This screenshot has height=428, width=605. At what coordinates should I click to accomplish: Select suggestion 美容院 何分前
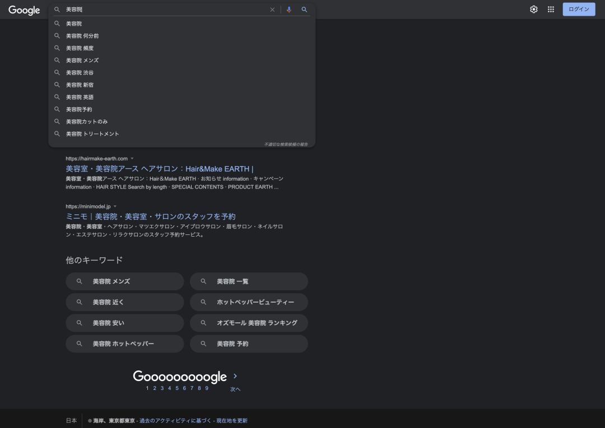[x=182, y=36]
